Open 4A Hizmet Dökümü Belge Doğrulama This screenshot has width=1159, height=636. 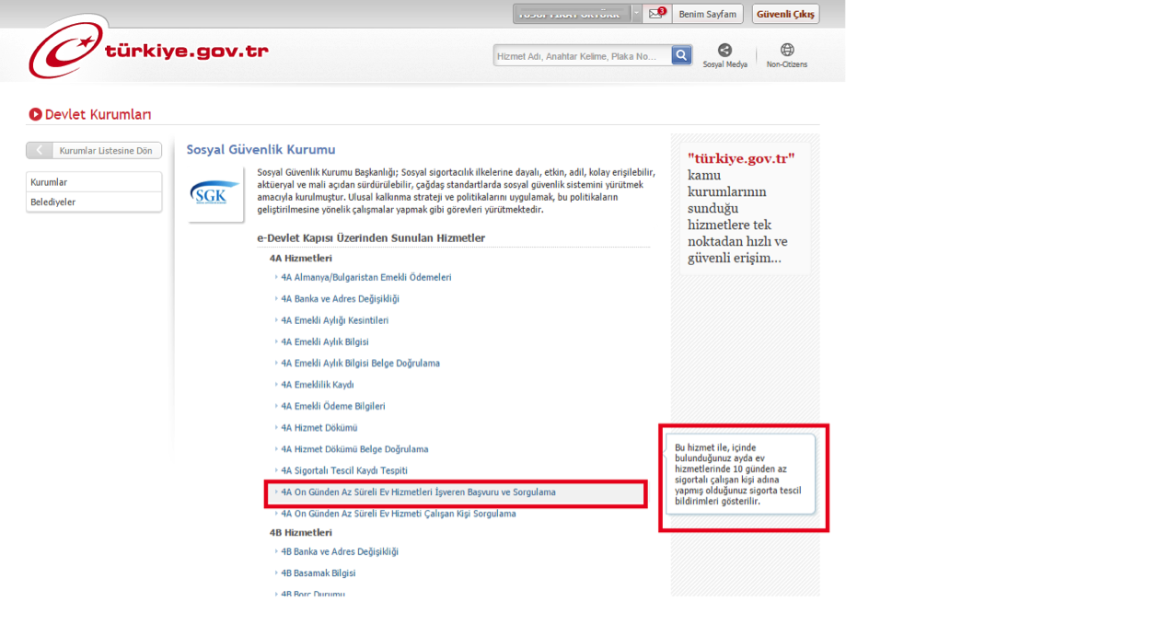(354, 449)
